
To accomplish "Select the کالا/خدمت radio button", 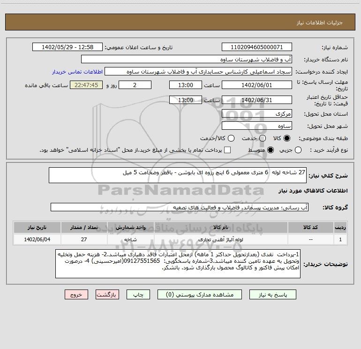I will tap(231, 138).
